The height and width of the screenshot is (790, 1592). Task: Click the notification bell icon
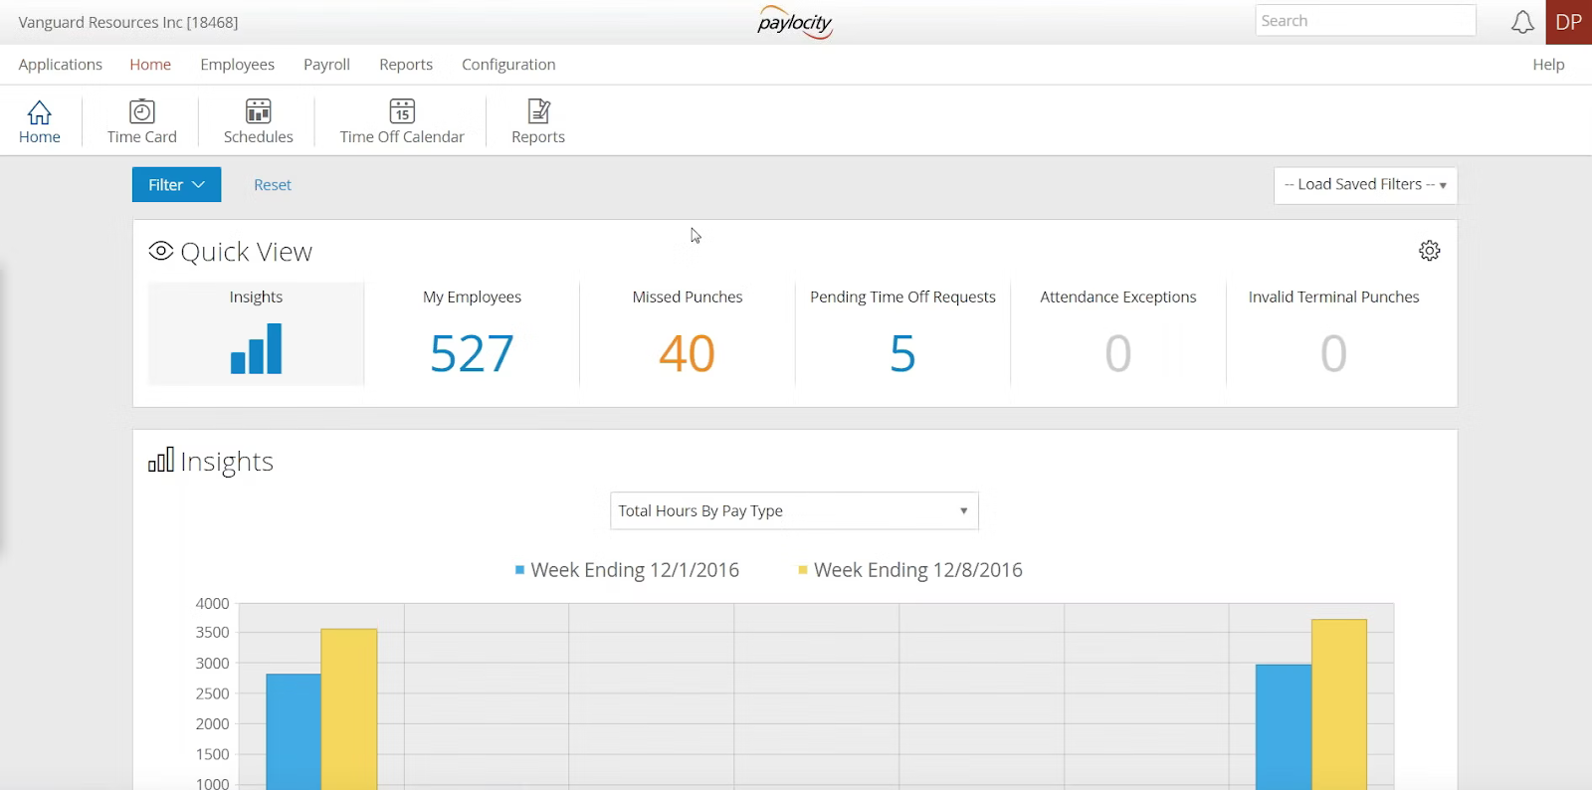point(1522,22)
